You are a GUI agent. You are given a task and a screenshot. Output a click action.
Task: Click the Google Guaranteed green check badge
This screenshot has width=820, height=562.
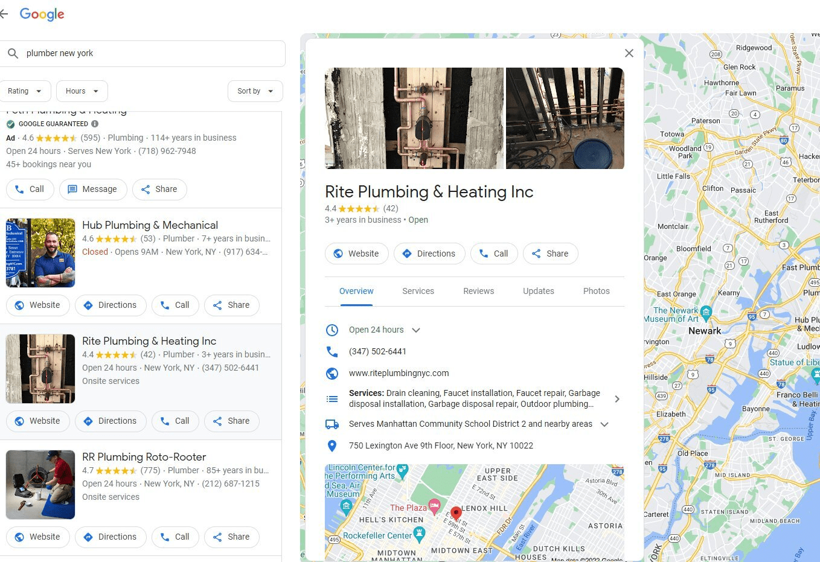[10, 124]
